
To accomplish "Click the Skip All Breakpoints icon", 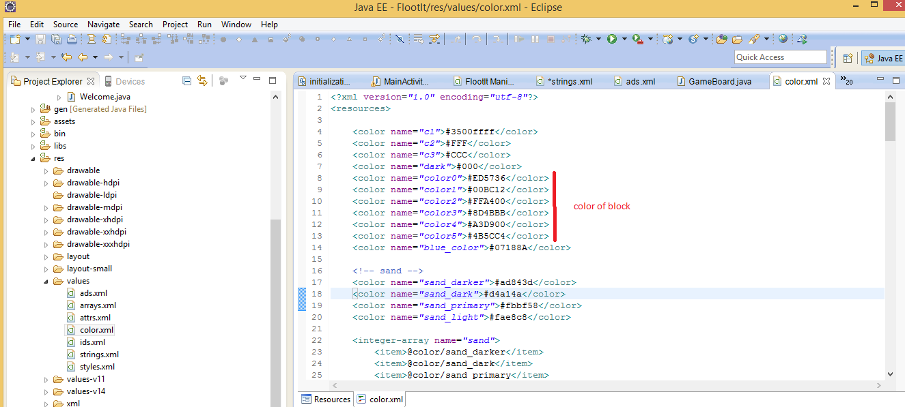I will pos(400,40).
